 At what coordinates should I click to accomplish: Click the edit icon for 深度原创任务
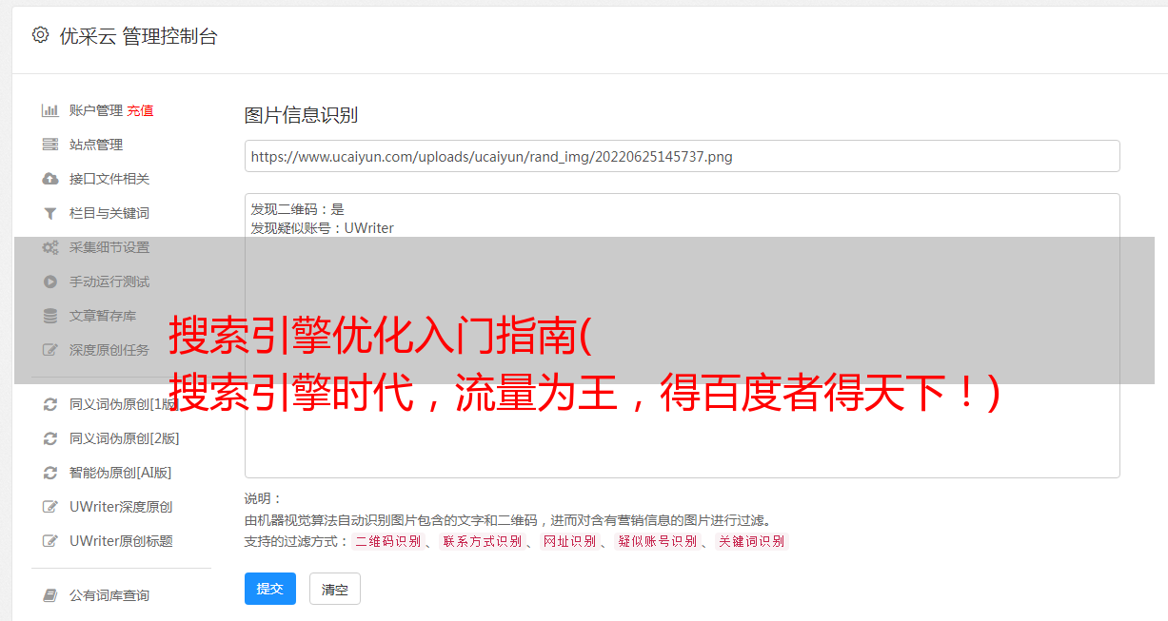(50, 350)
